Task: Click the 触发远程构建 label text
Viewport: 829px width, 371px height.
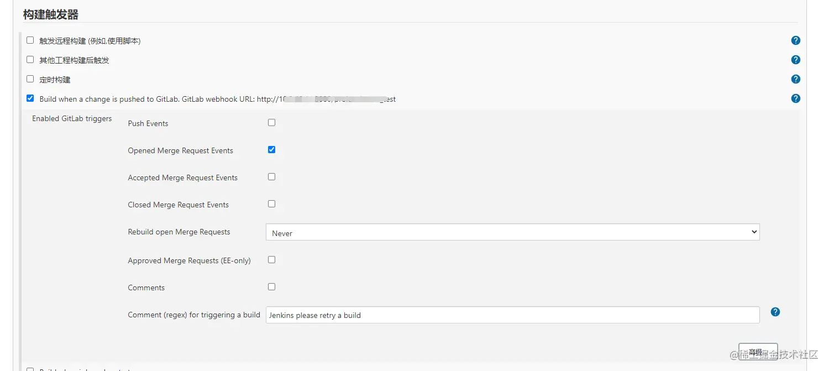Action: 90,41
